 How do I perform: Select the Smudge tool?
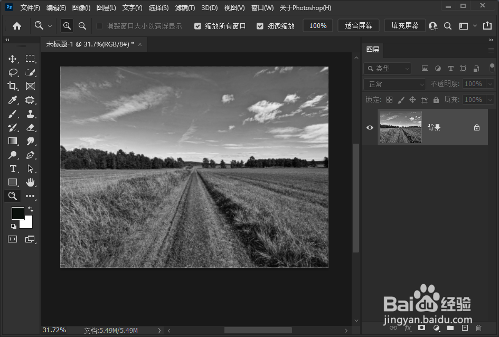30,141
